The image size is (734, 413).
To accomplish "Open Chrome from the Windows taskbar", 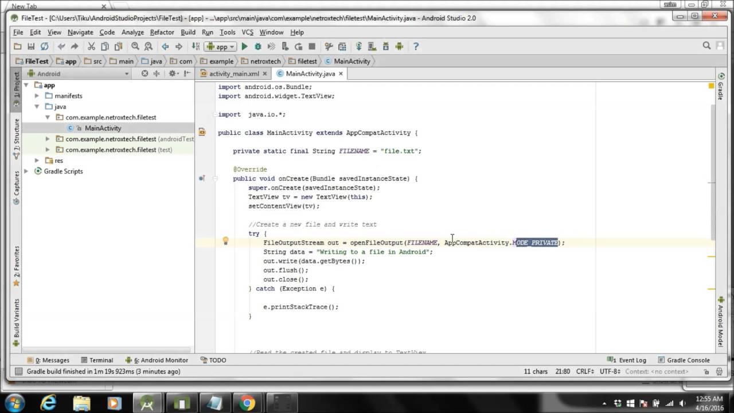I will click(247, 403).
